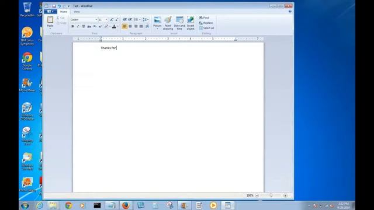Open Google Chrome from the taskbar
The height and width of the screenshot is (210, 374).
68,205
